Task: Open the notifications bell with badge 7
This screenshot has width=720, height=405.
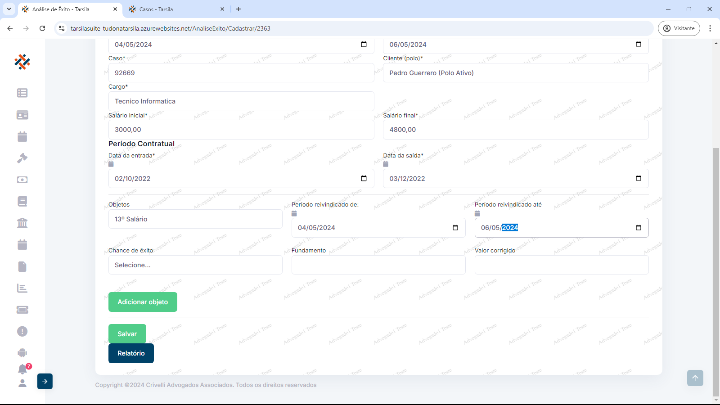Action: point(22,369)
